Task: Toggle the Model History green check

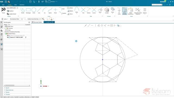Action: click(6, 34)
